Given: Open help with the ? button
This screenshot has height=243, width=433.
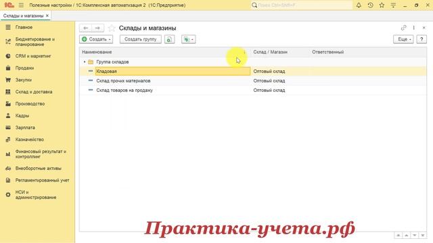Looking at the screenshot, I should point(421,39).
